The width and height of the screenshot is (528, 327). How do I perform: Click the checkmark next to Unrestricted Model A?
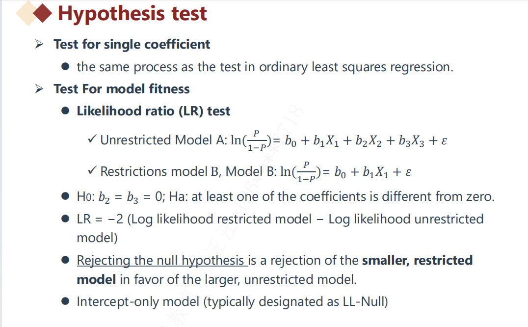[91, 139]
